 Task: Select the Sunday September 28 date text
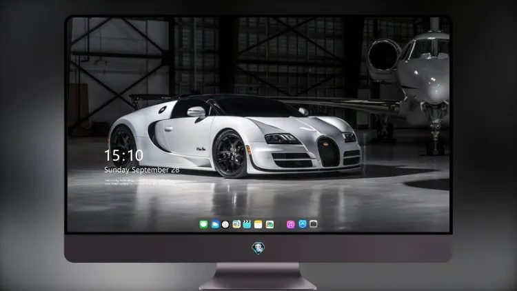(x=142, y=170)
